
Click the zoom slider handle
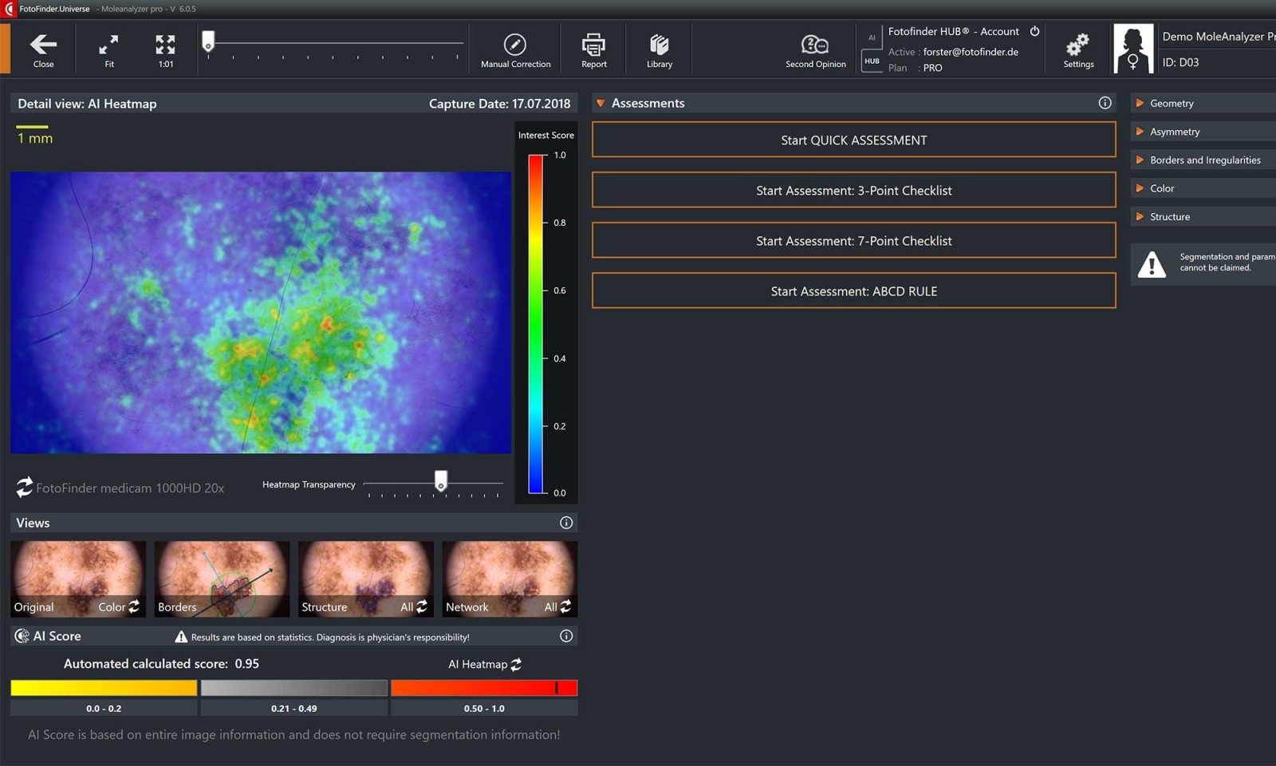tap(208, 41)
